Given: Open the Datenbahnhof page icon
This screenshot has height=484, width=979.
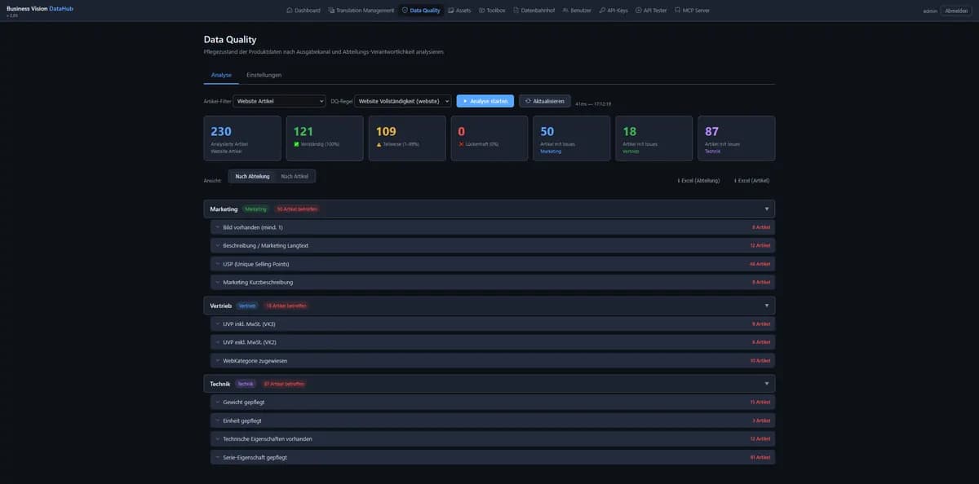Looking at the screenshot, I should (x=516, y=11).
